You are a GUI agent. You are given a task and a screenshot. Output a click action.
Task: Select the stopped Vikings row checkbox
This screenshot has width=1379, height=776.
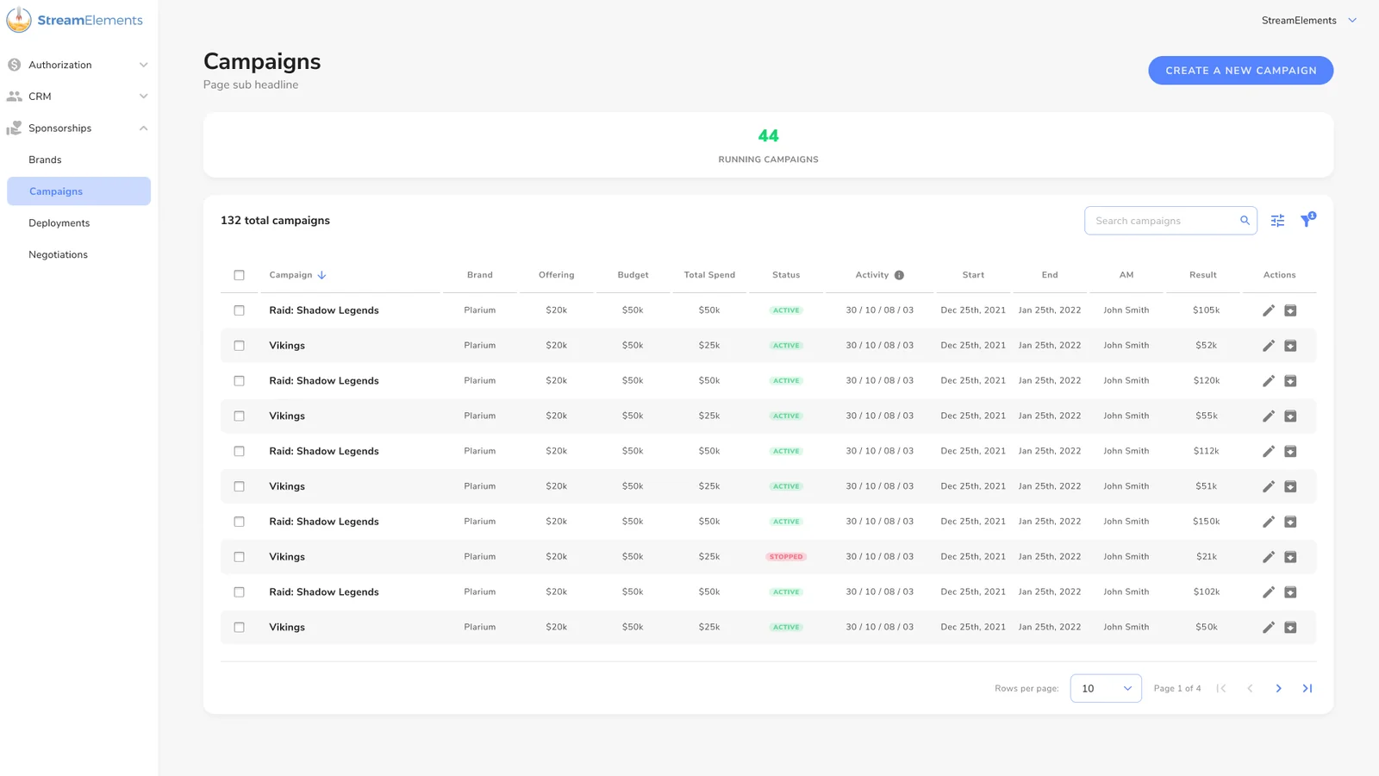point(239,557)
